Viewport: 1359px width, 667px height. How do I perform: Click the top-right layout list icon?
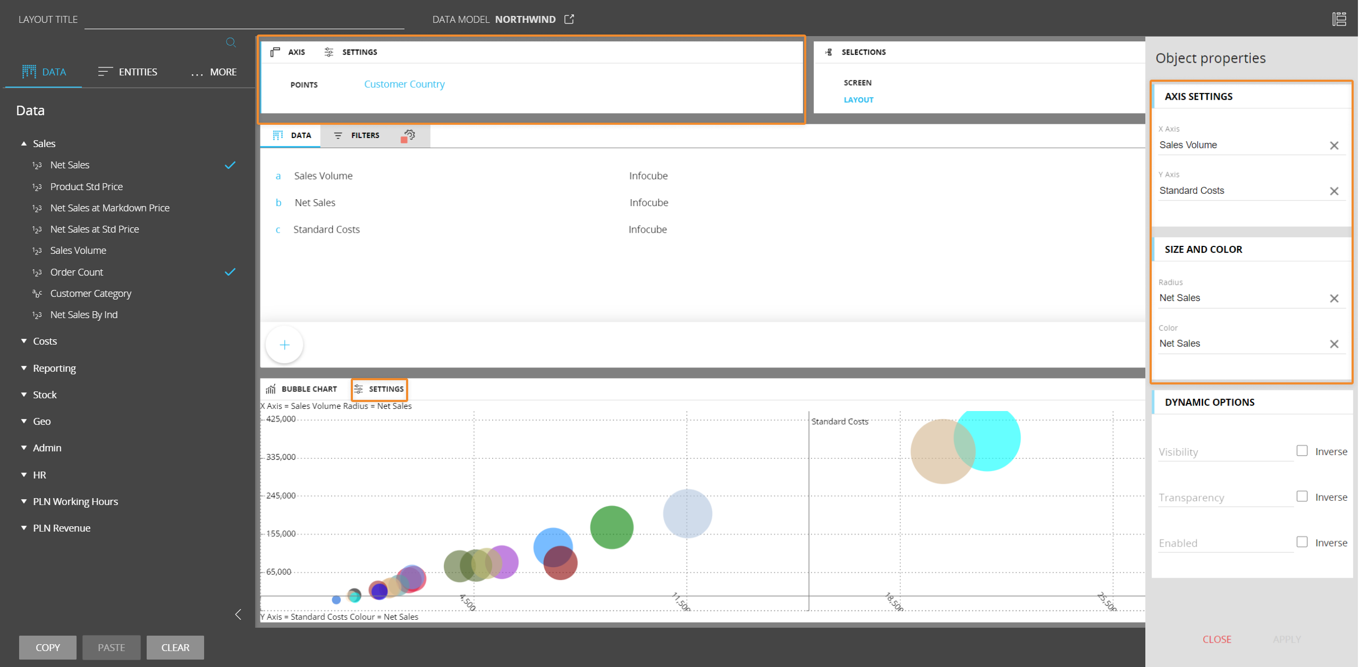point(1339,19)
